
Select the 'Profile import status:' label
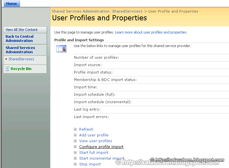click(93, 73)
